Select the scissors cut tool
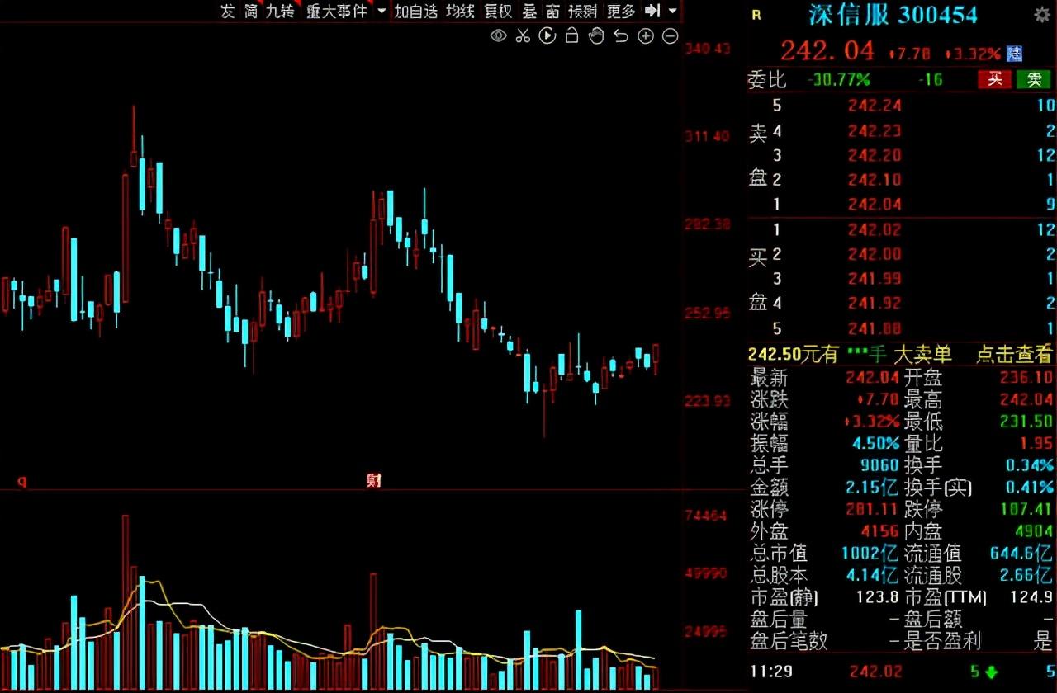Screen dimensions: 1057x693 [523, 35]
